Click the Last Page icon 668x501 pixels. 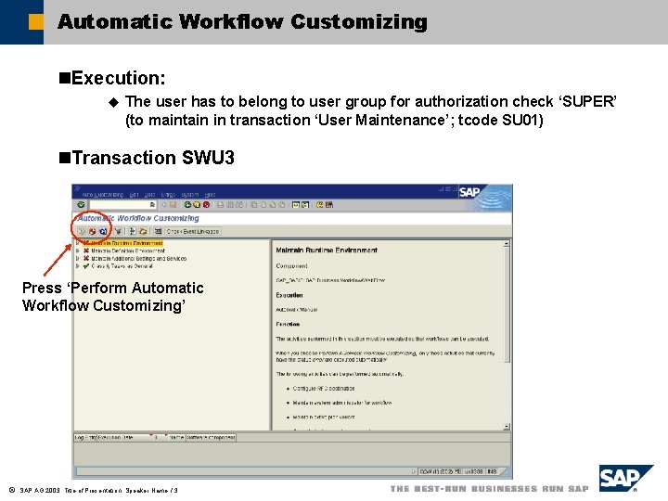(282, 205)
